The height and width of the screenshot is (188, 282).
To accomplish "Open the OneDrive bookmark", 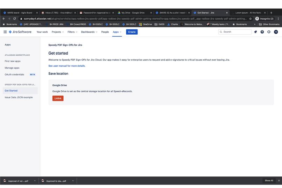I will (145, 24).
